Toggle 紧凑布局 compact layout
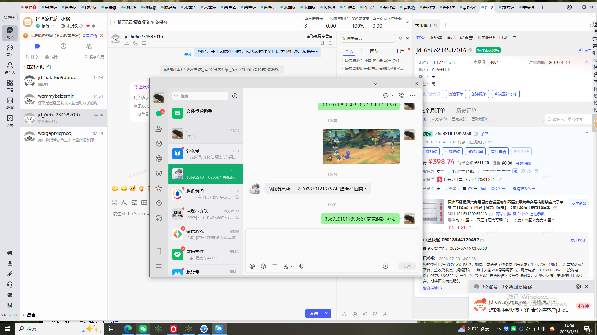597x335 pixels. [x=94, y=57]
